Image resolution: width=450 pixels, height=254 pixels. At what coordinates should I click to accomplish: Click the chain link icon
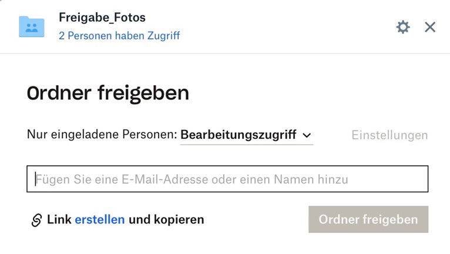pyautogui.click(x=36, y=220)
